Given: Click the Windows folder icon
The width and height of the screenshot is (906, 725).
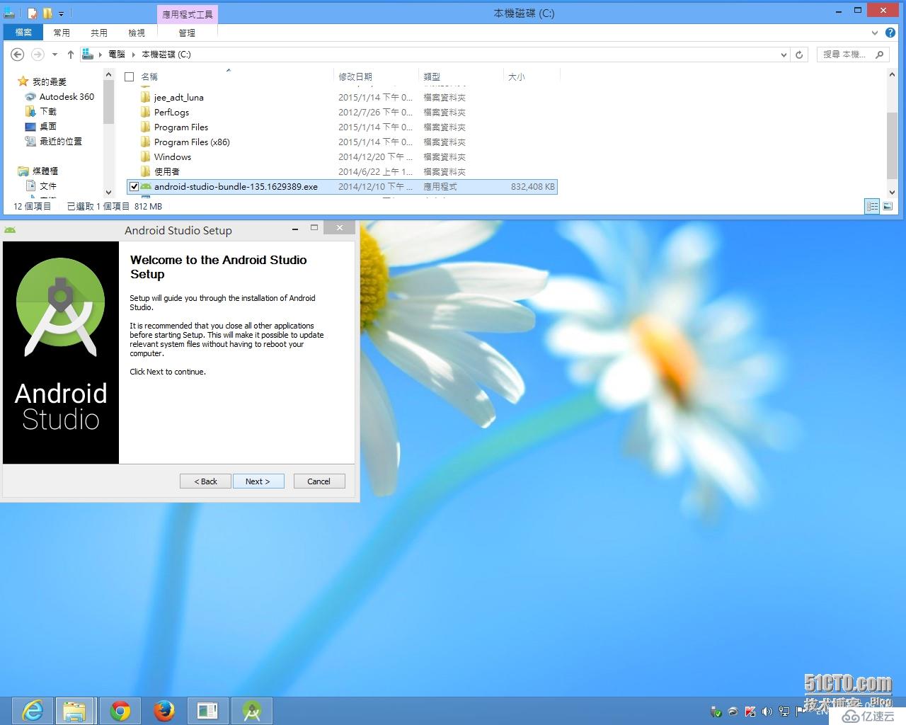Looking at the screenshot, I should (x=145, y=156).
